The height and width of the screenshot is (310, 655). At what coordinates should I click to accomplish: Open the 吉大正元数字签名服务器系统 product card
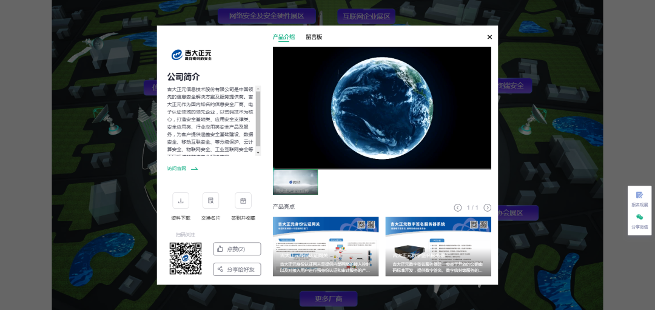point(438,246)
